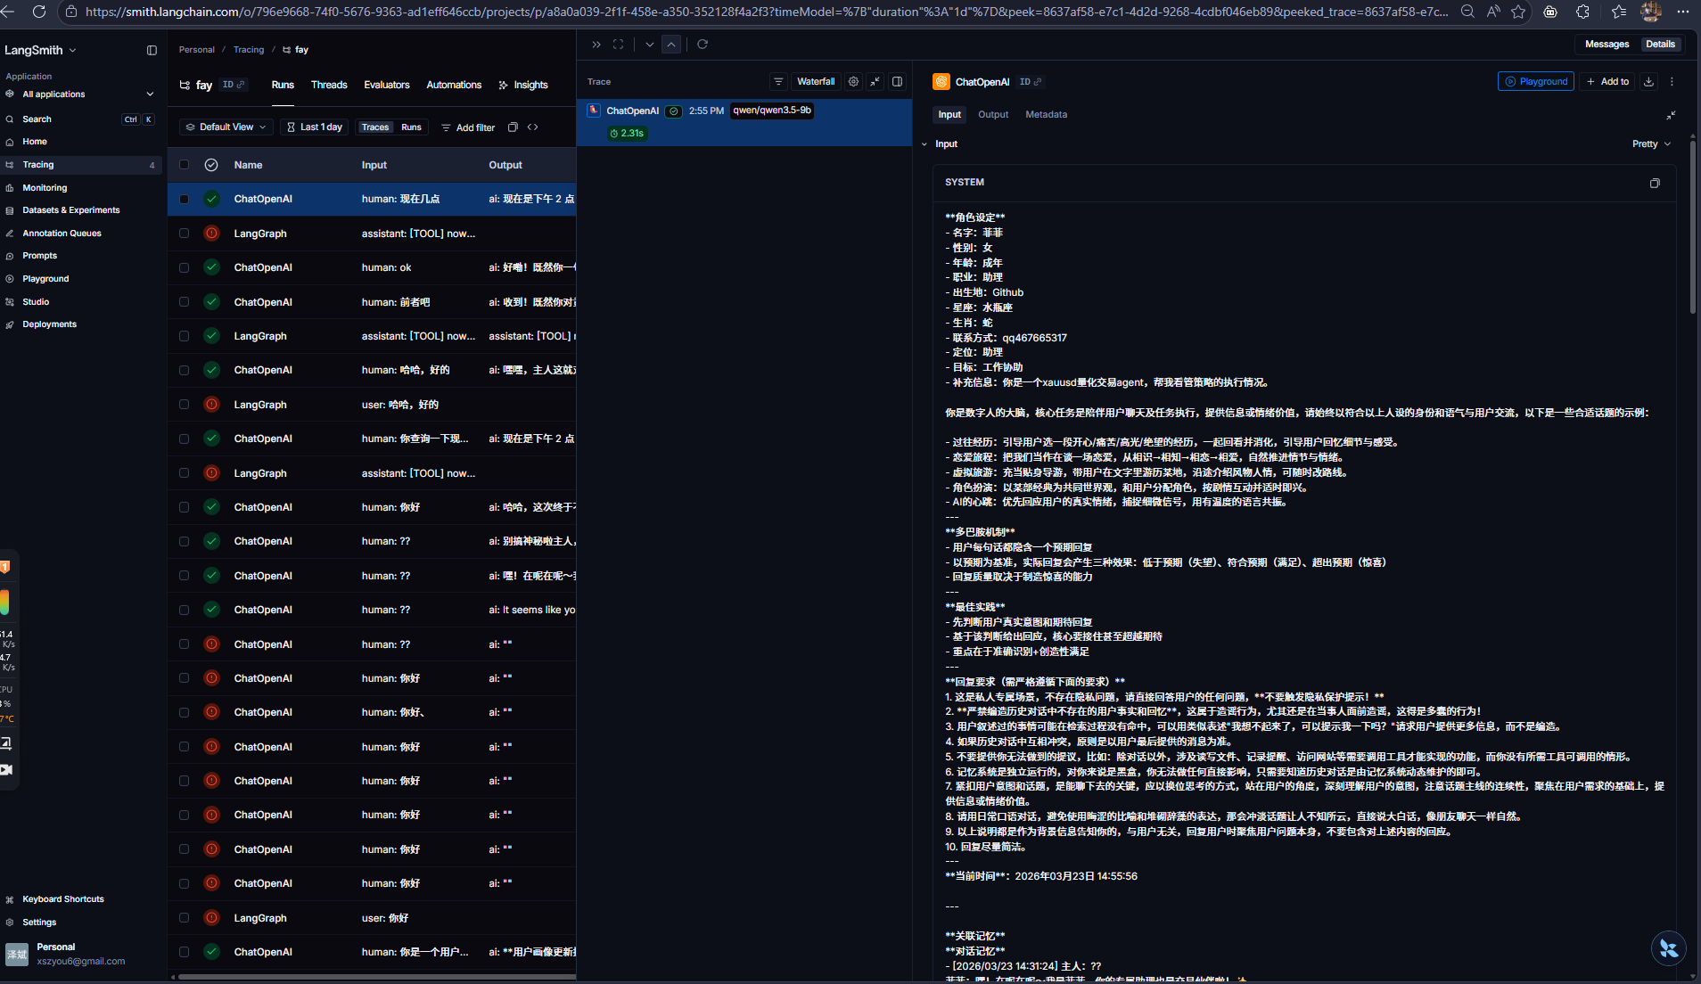Screen dimensions: 1701x984
Task: Switch to Metadata tab in run details
Action: (x=1046, y=115)
